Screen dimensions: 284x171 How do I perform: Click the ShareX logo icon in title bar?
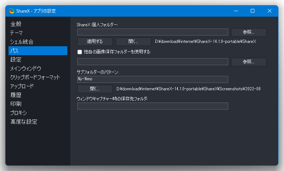[11, 11]
